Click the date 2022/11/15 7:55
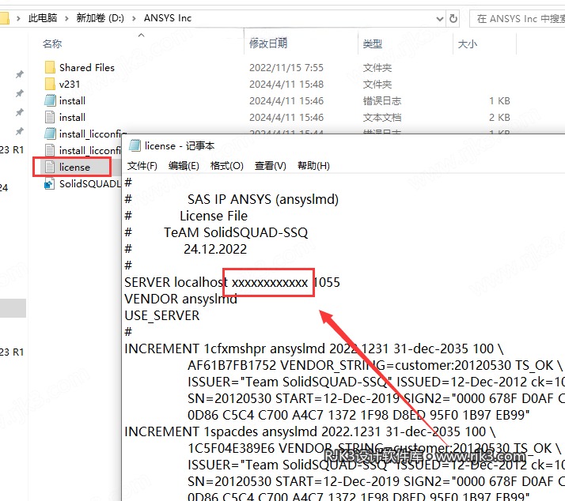565x501 pixels. (x=286, y=68)
